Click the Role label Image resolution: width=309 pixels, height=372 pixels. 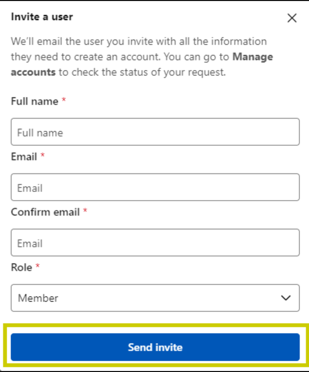22,267
